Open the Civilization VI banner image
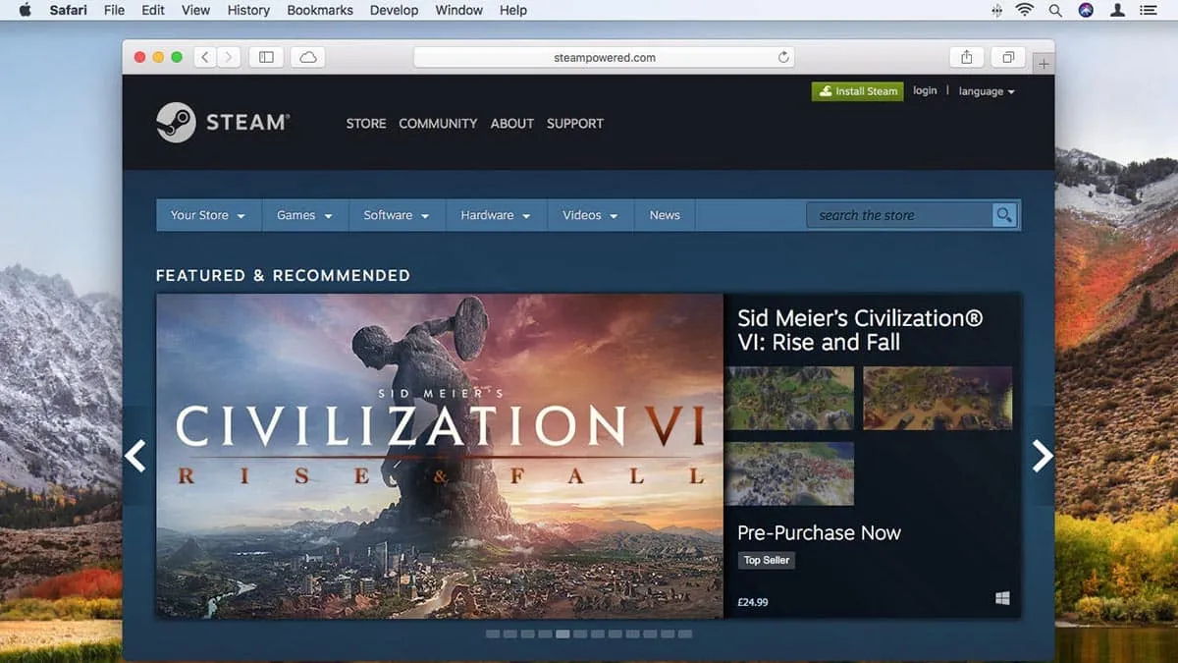The width and height of the screenshot is (1178, 663). point(440,456)
